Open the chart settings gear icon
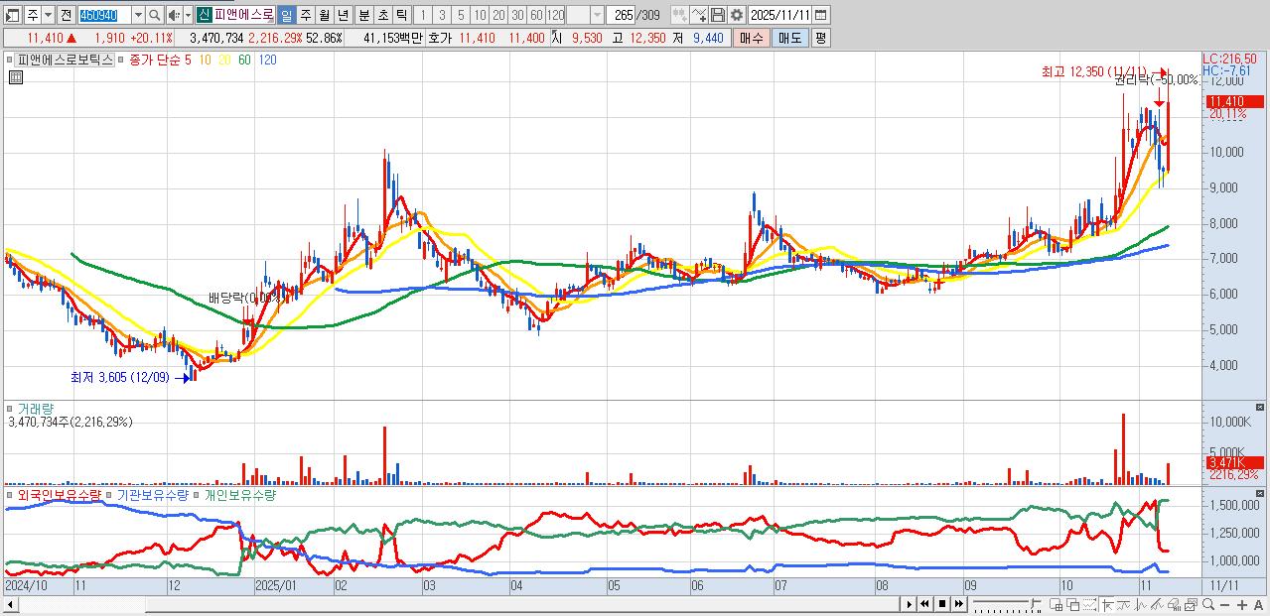1270x616 pixels. coord(737,15)
